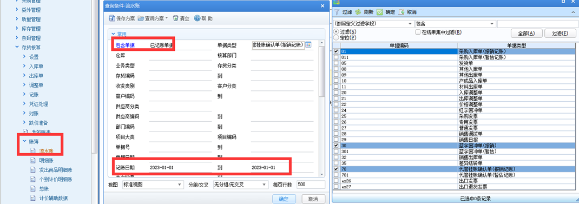Open 跌价准备 in sidebar
The width and height of the screenshot is (579, 204).
(x=38, y=123)
